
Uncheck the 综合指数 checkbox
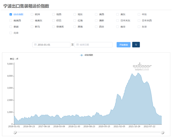coord(11,14)
